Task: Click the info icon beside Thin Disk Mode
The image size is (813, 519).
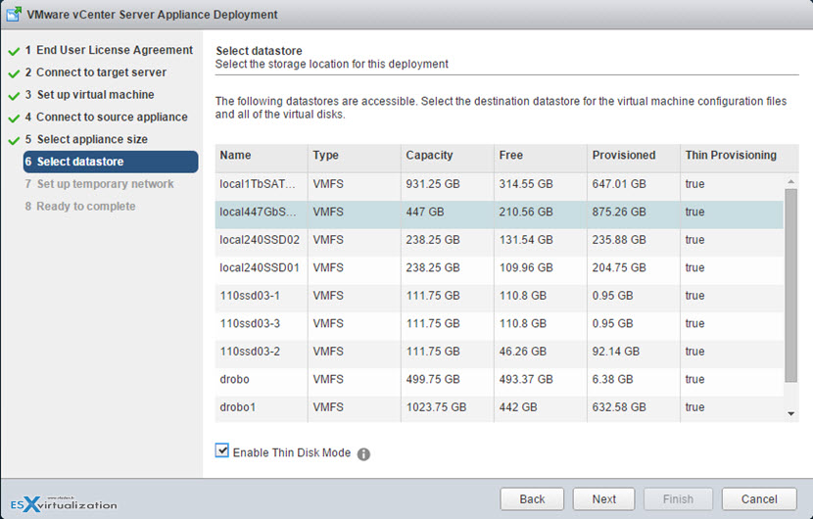Action: (363, 454)
